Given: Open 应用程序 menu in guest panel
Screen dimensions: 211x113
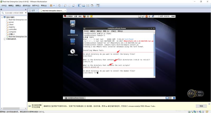Looking at the screenshot, I should click(x=69, y=16).
